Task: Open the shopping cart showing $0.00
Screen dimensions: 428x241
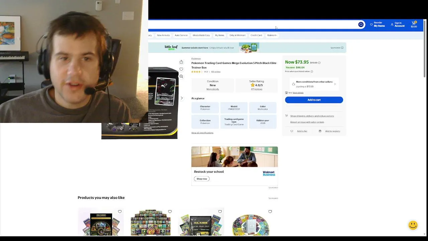Action: [414, 24]
